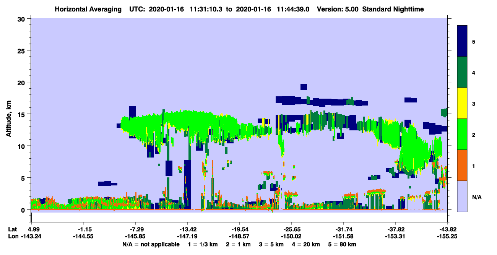Click the 'Lat' row label
The width and height of the screenshot is (497, 255).
(12, 229)
